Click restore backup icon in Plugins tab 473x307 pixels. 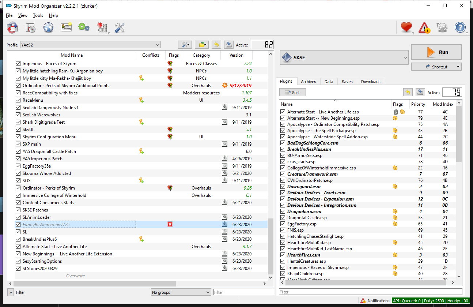tap(408, 92)
